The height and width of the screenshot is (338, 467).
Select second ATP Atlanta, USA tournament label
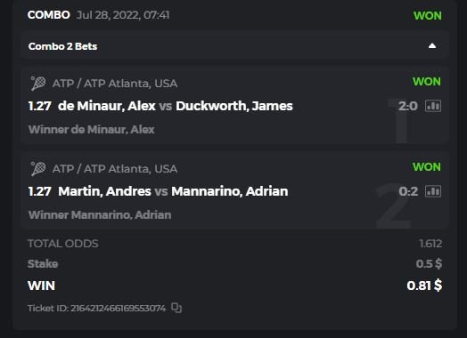coord(115,169)
